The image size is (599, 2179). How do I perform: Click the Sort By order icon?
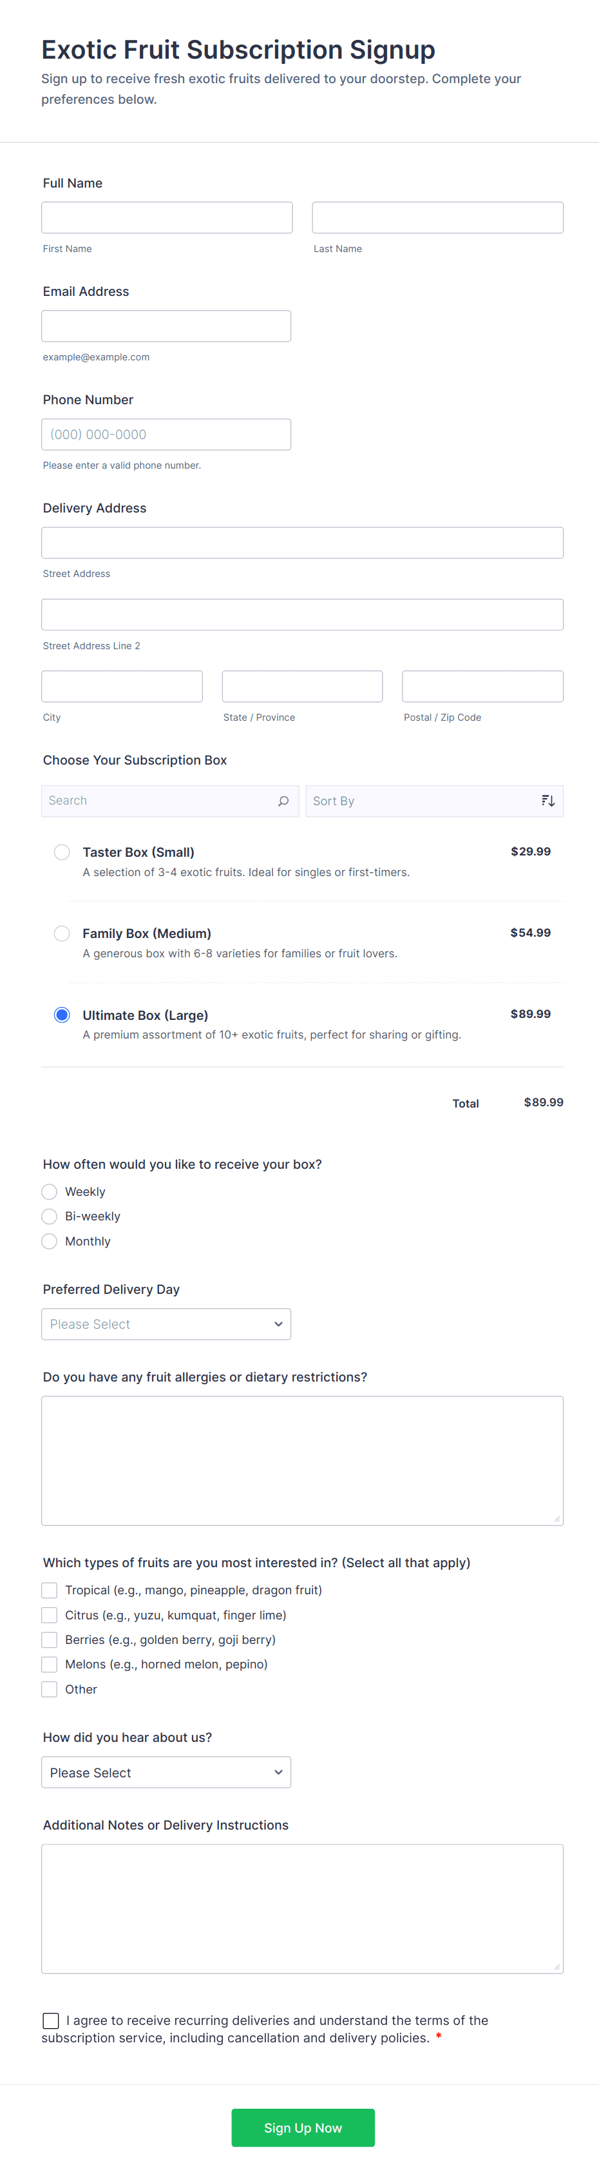click(x=547, y=801)
